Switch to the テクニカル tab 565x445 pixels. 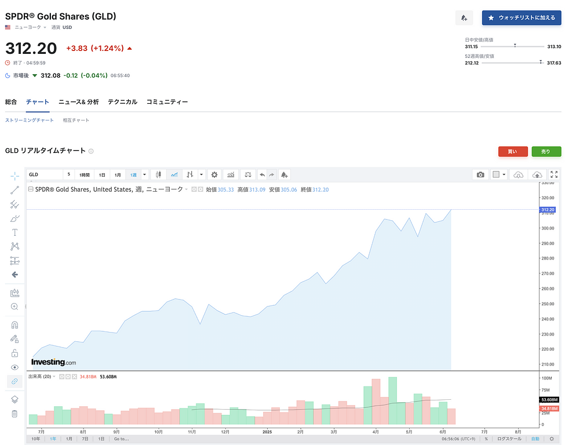122,102
